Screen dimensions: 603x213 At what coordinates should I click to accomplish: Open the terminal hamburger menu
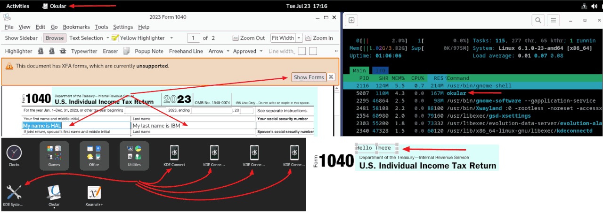coord(554,20)
